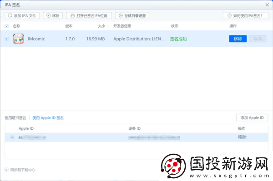Click the 版本 column header
Screen dimensions: 273x181
69,26
